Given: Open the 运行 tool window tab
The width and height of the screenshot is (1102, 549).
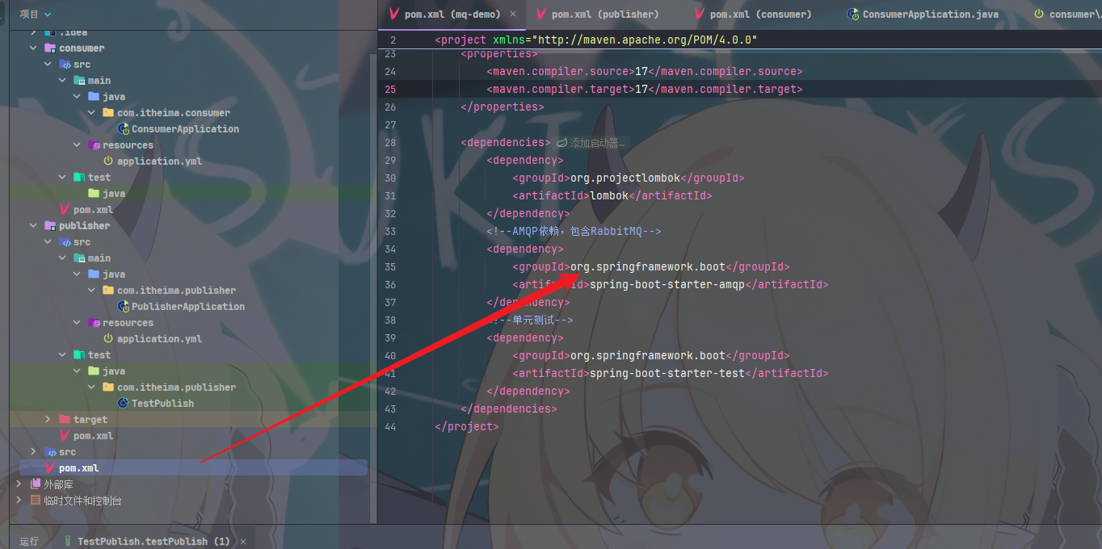Looking at the screenshot, I should pyautogui.click(x=29, y=542).
